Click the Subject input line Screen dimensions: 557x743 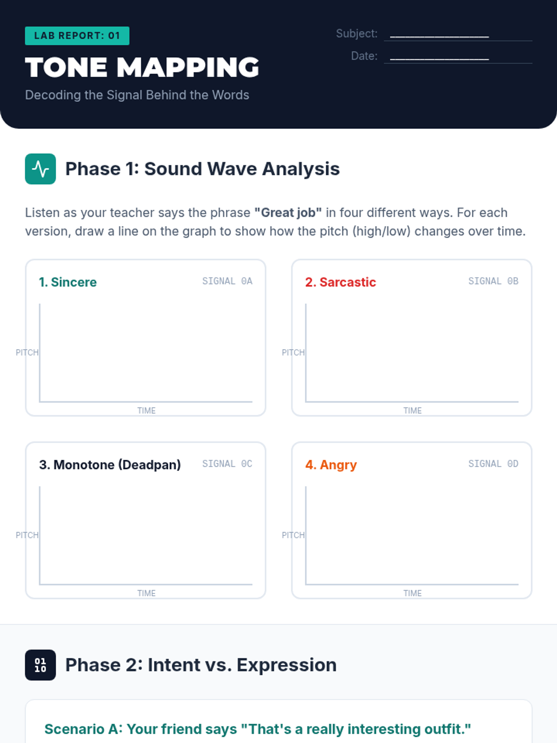click(x=458, y=34)
